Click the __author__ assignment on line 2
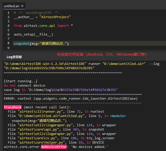The height and width of the screenshot is (151, 166). coord(42,17)
